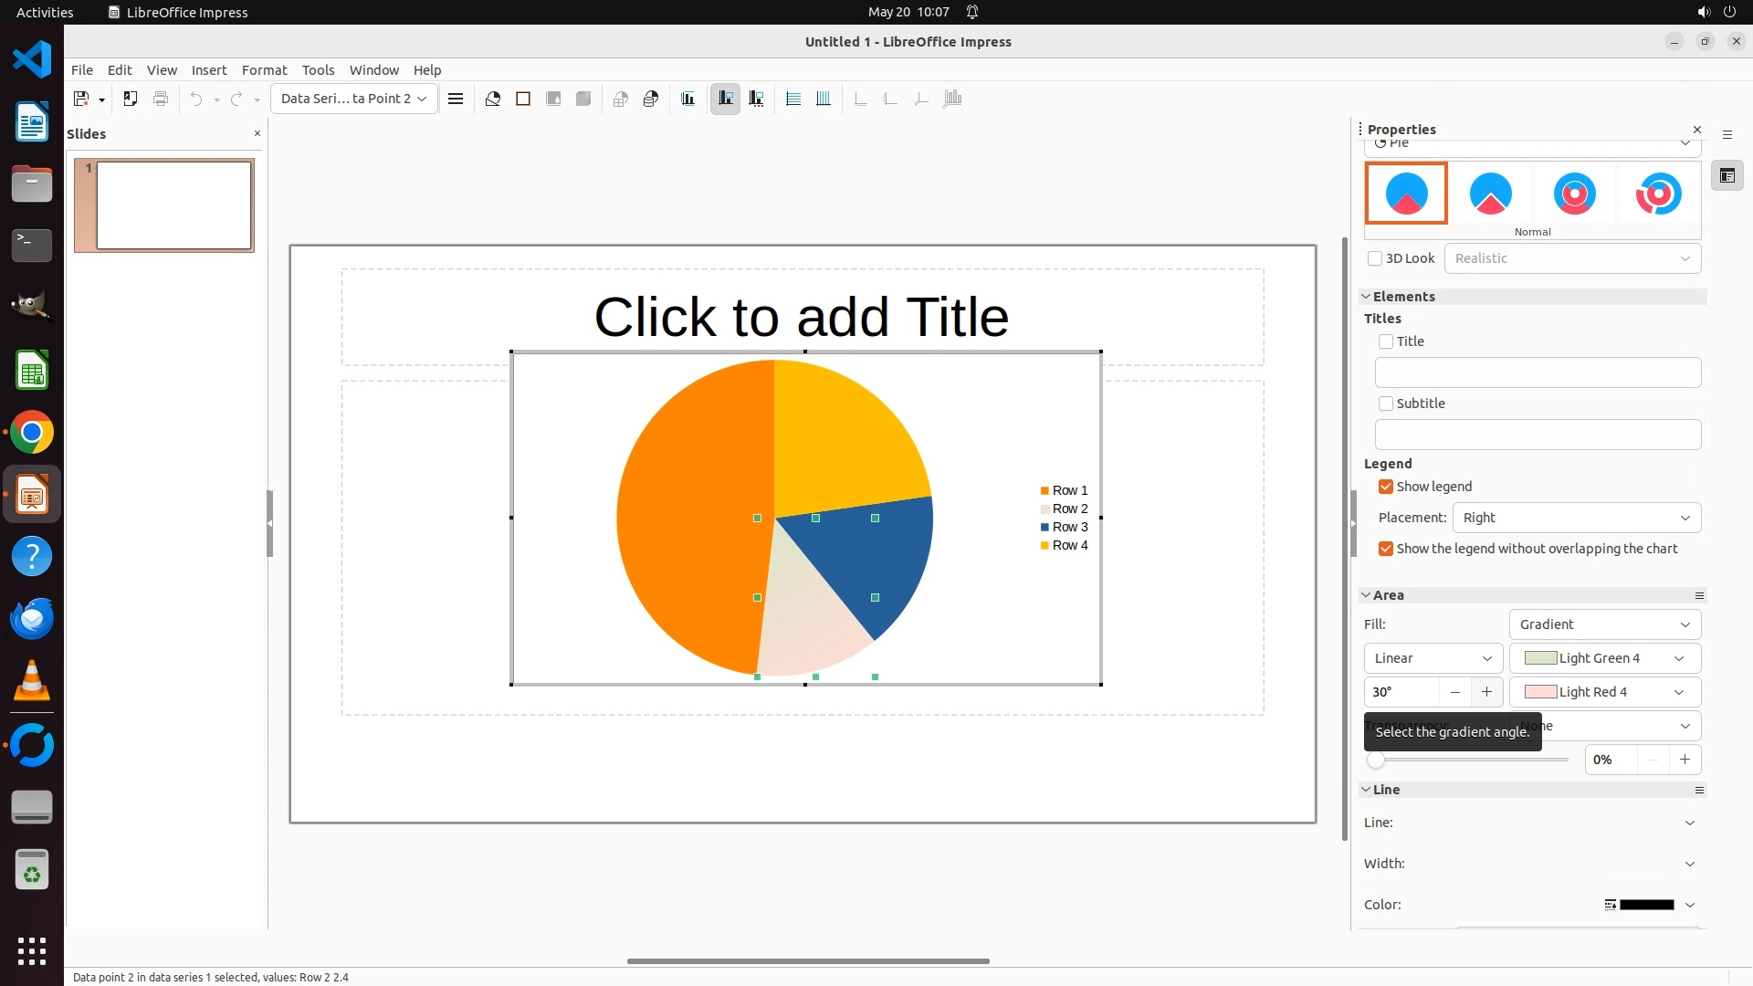Toggle the Legend On/Off toolbar icon
Viewport: 1753px width, 986px height.
[726, 99]
